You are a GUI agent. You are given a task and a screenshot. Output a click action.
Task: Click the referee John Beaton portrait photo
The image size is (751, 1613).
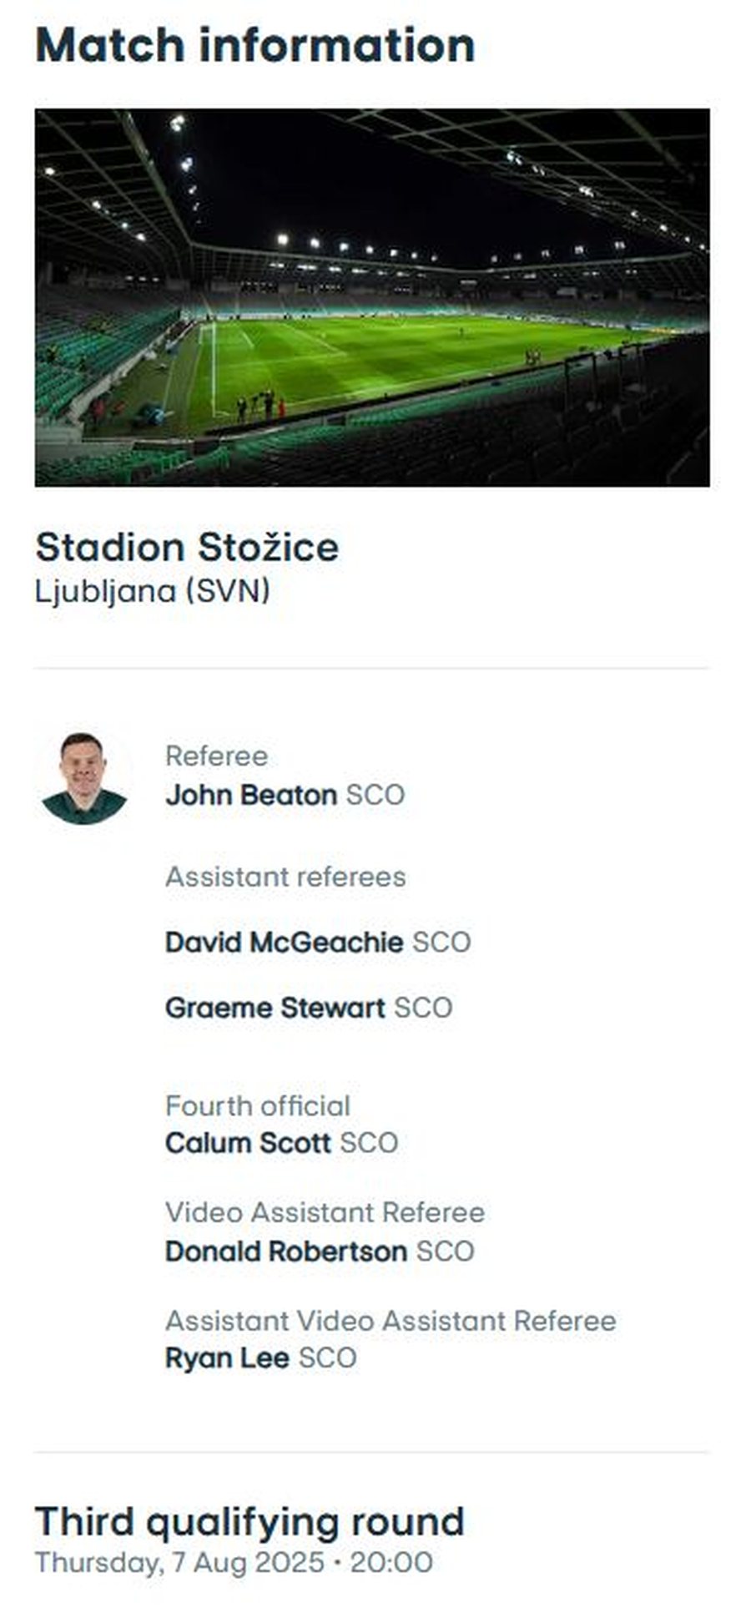(x=84, y=778)
